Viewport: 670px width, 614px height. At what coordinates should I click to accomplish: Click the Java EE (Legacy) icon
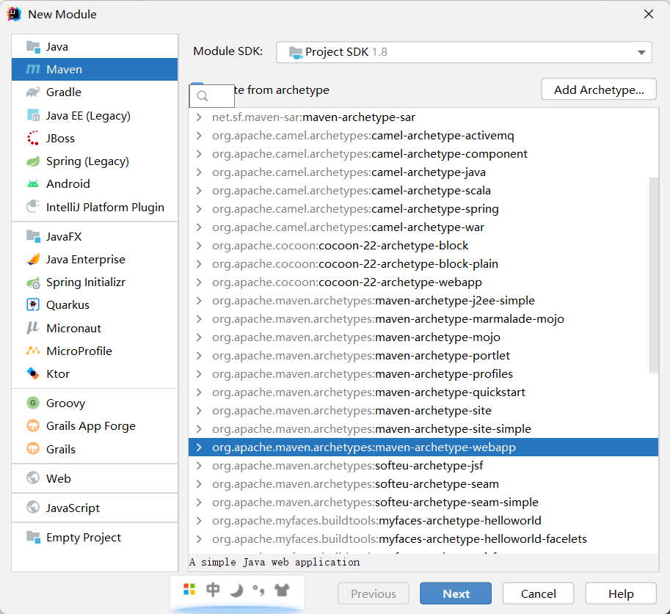(33, 115)
